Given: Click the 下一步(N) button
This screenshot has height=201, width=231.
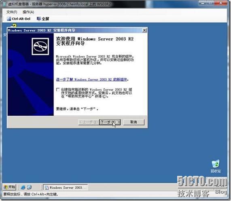Looking at the screenshot, I should coord(110,122).
